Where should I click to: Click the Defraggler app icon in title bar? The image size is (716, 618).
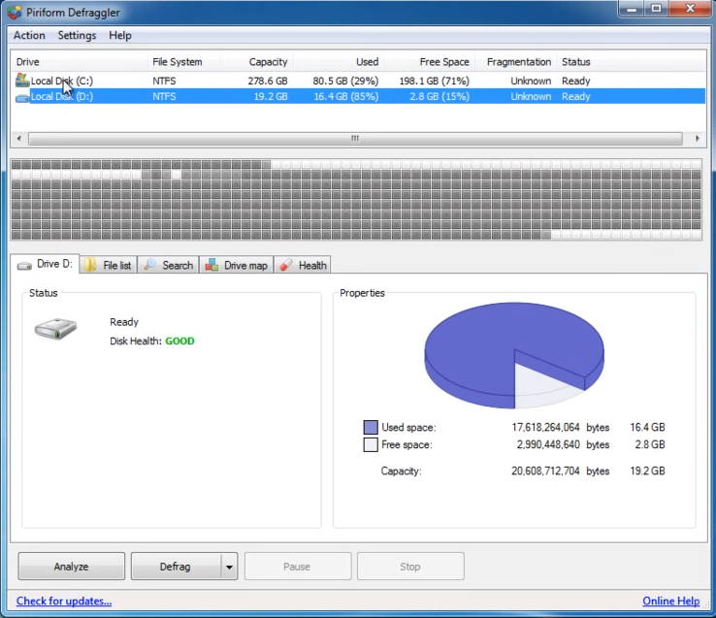tap(15, 13)
